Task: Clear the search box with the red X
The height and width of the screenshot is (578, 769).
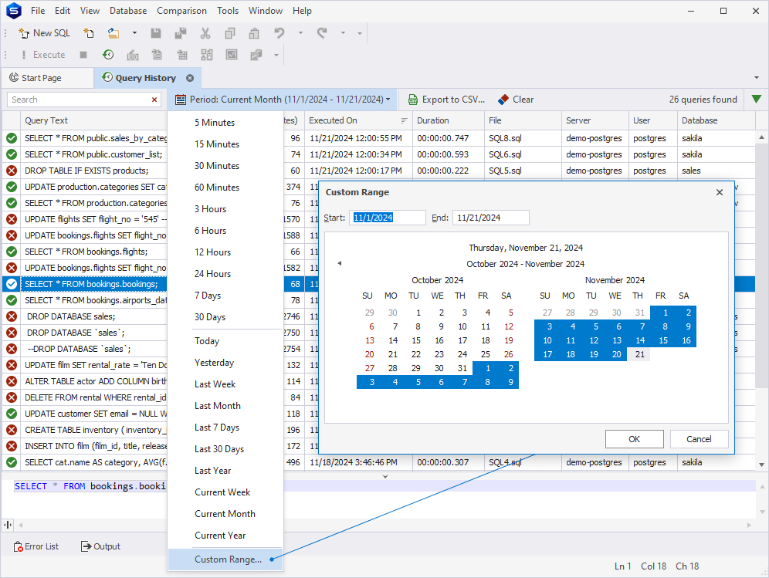Action: click(154, 100)
